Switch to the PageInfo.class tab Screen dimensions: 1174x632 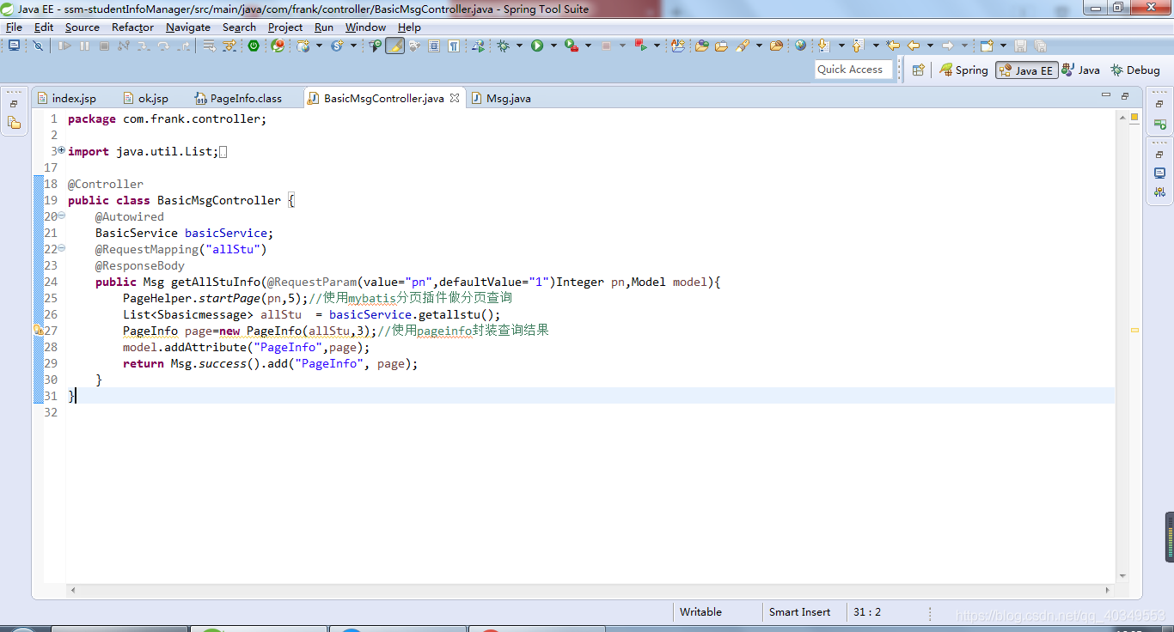239,98
